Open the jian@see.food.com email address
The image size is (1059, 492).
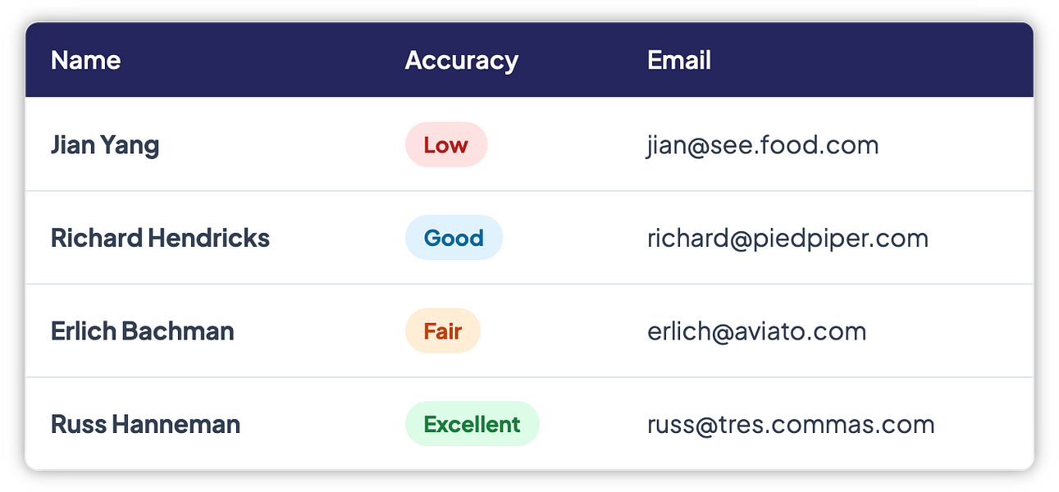[x=762, y=145]
